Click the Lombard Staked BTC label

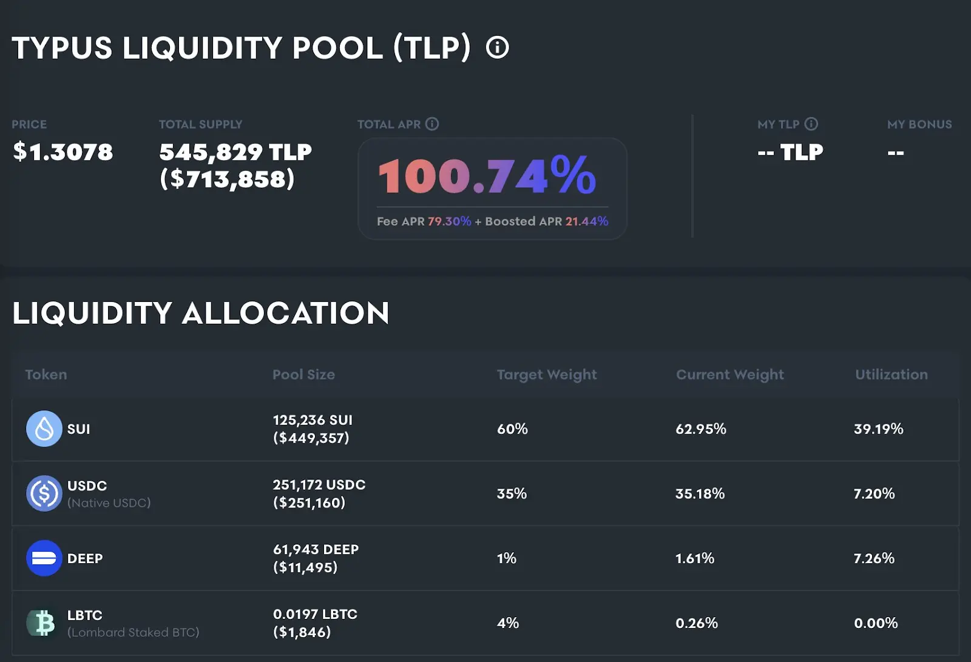(133, 632)
